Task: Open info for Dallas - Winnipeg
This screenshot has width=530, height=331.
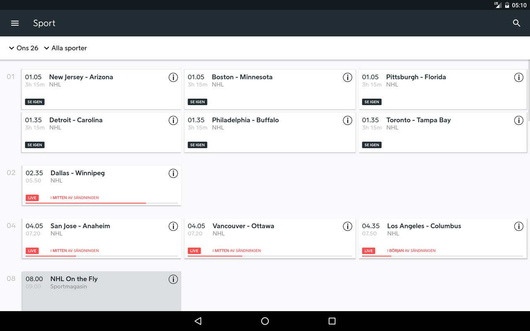Action: 173,173
